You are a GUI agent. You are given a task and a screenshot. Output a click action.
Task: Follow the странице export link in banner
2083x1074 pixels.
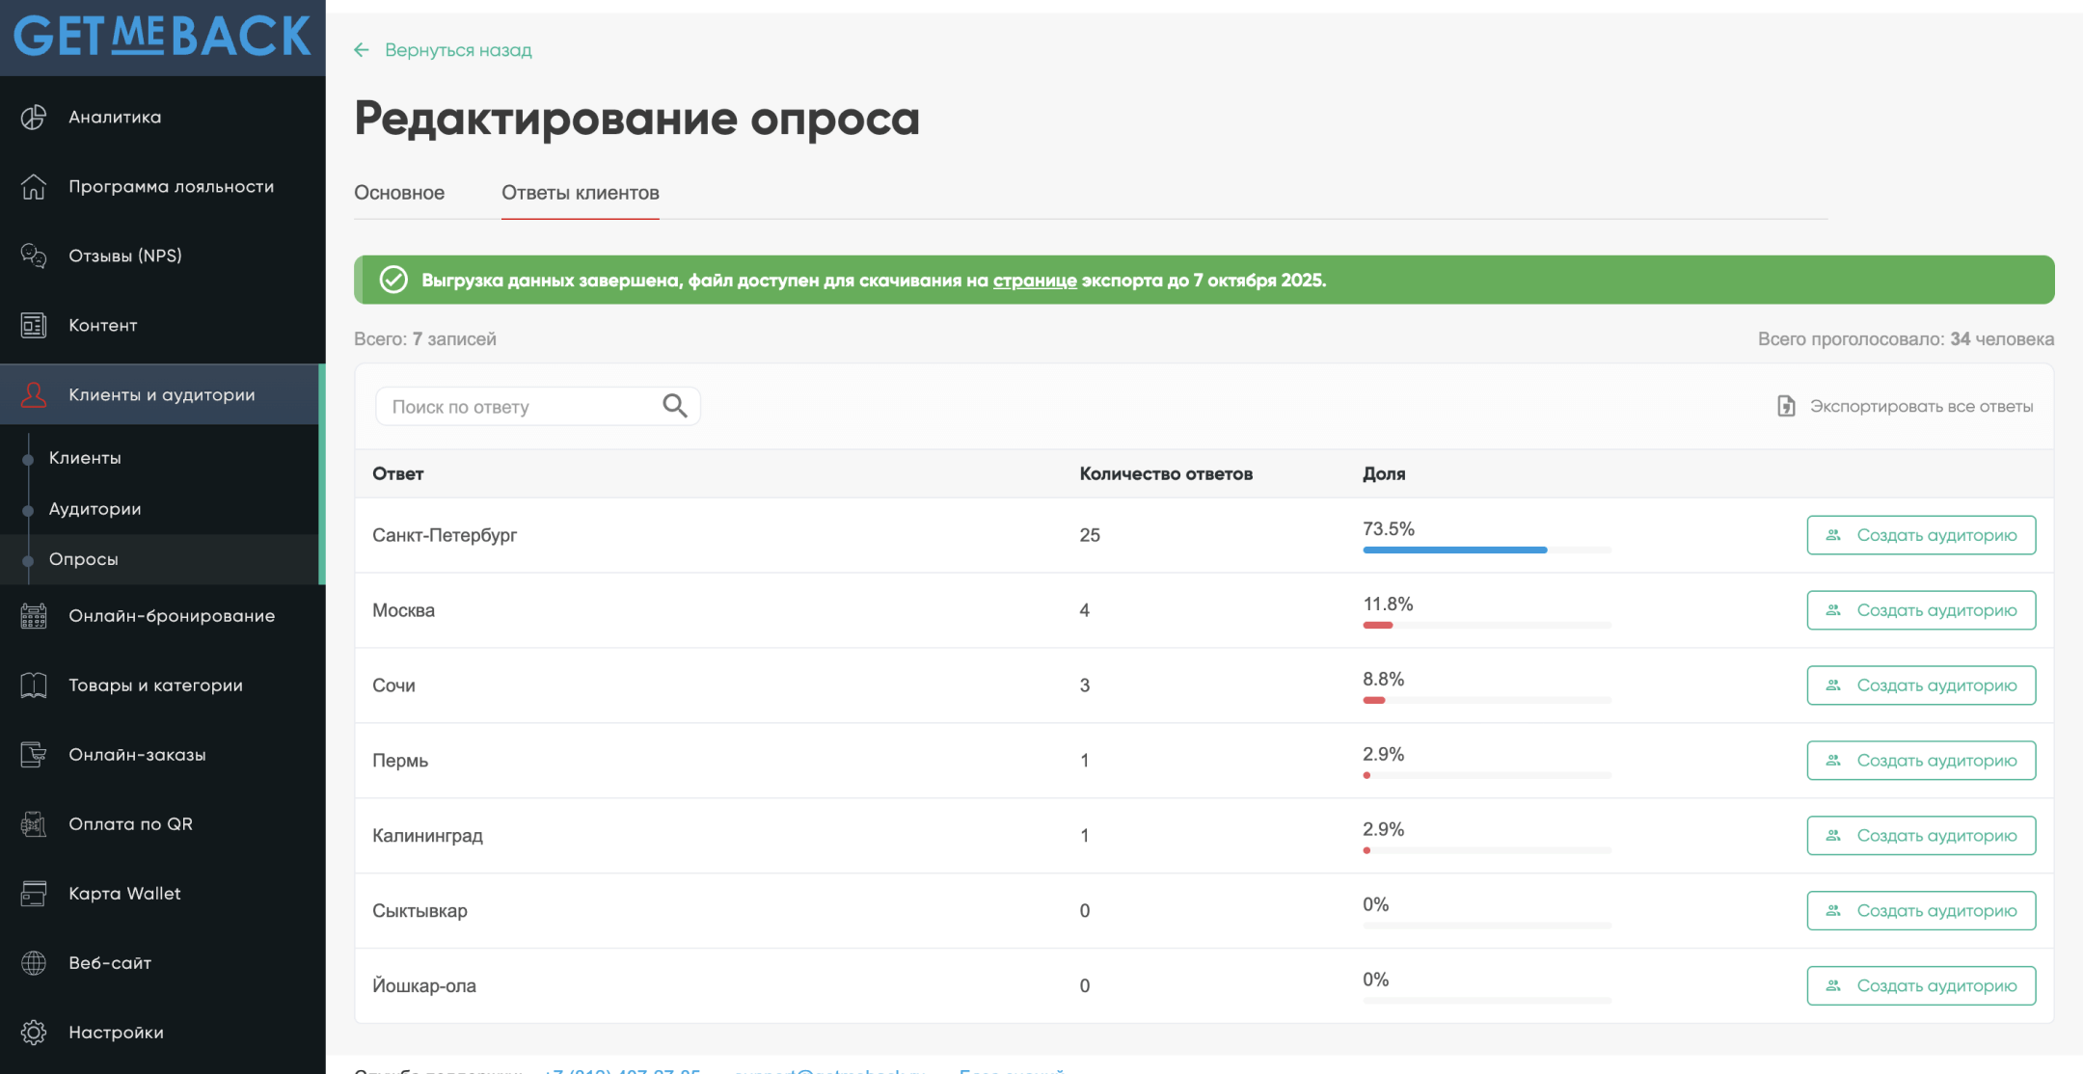[1035, 281]
